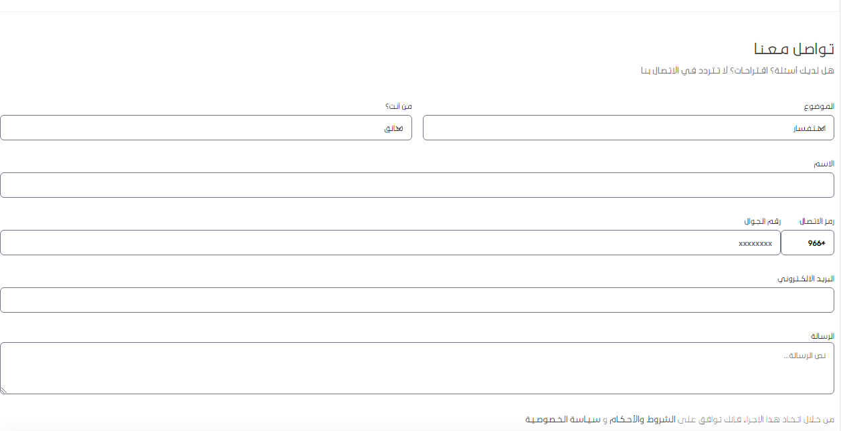The width and height of the screenshot is (841, 431).
Task: Focus the الرسالة message text area
Action: pyautogui.click(x=417, y=368)
